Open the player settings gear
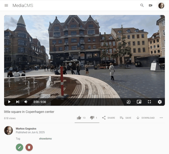This screenshot has height=154, width=169. 160,102
